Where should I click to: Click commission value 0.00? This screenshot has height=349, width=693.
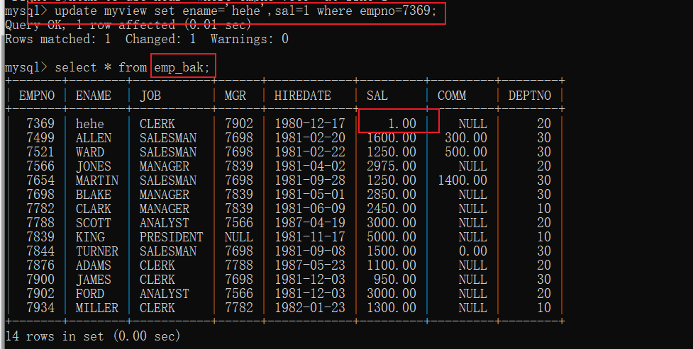coord(473,251)
